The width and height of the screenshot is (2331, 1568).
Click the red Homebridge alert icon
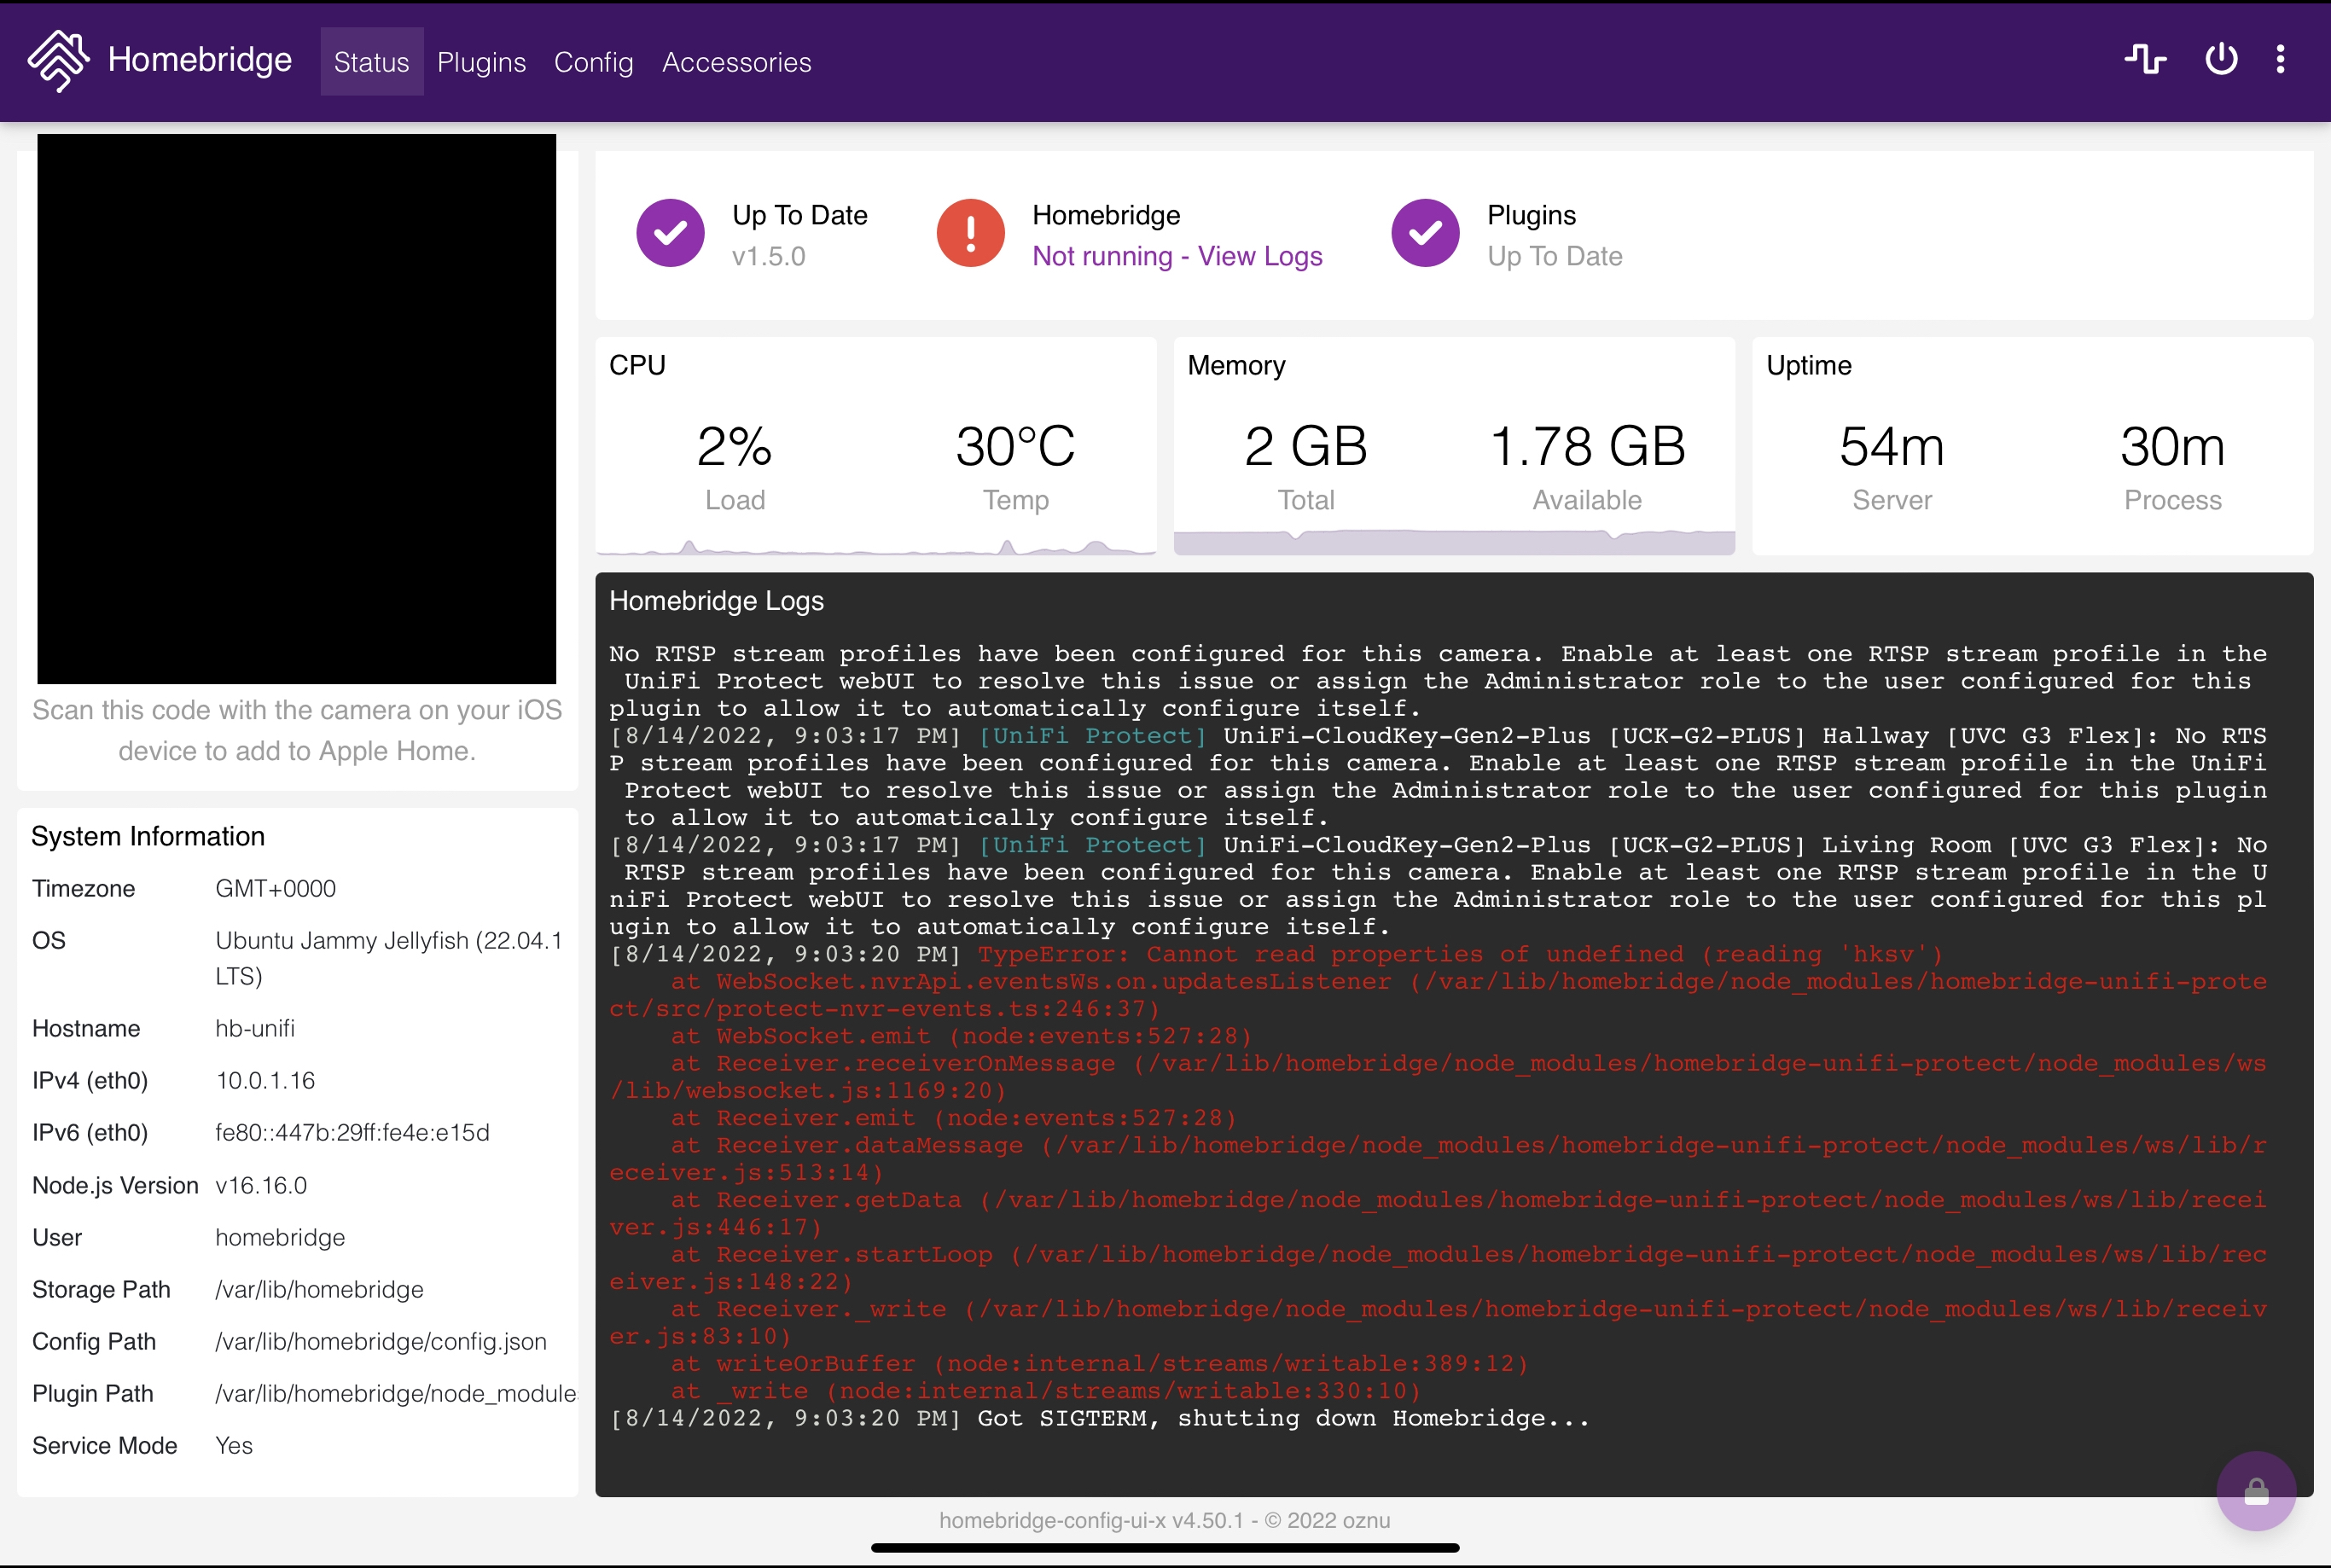click(x=970, y=232)
